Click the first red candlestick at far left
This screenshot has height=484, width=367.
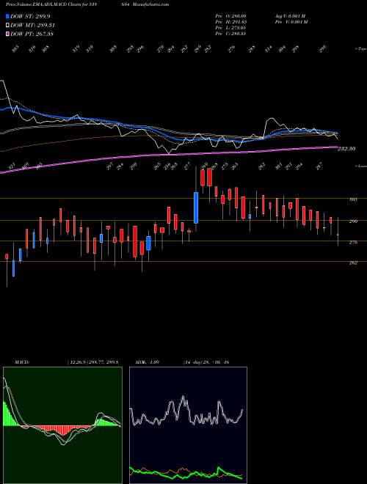7,257
